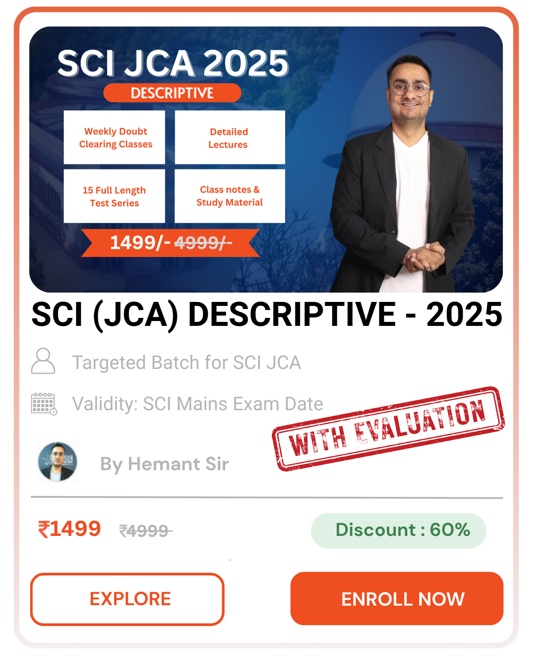This screenshot has width=533, height=666.
Task: Click the Weekly Doubt Clearing Classes tile
Action: [x=115, y=137]
